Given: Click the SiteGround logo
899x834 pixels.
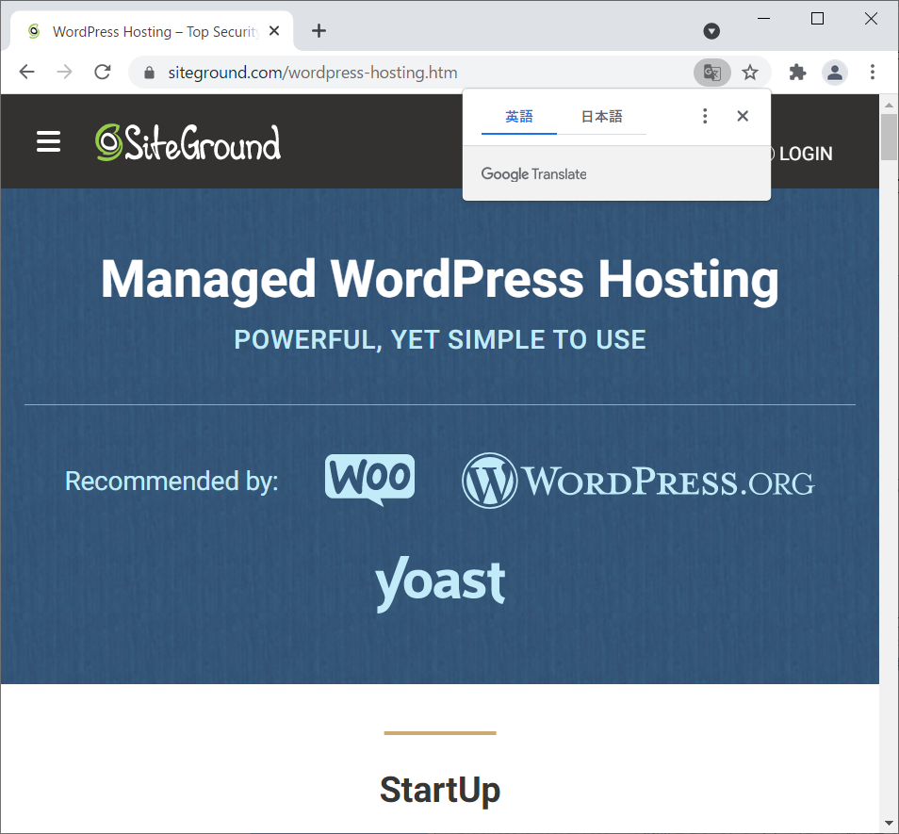Looking at the screenshot, I should click(x=188, y=143).
